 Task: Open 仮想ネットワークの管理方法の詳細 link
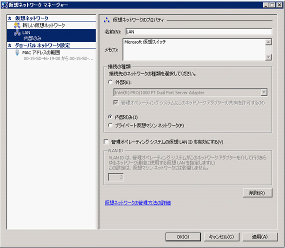[x=137, y=202]
